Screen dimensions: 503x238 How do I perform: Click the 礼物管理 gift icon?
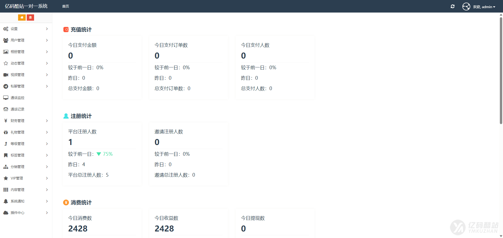tap(6, 132)
